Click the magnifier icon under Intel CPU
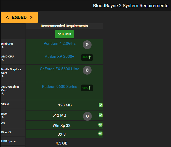This screenshot has height=147, width=171. pos(2,47)
